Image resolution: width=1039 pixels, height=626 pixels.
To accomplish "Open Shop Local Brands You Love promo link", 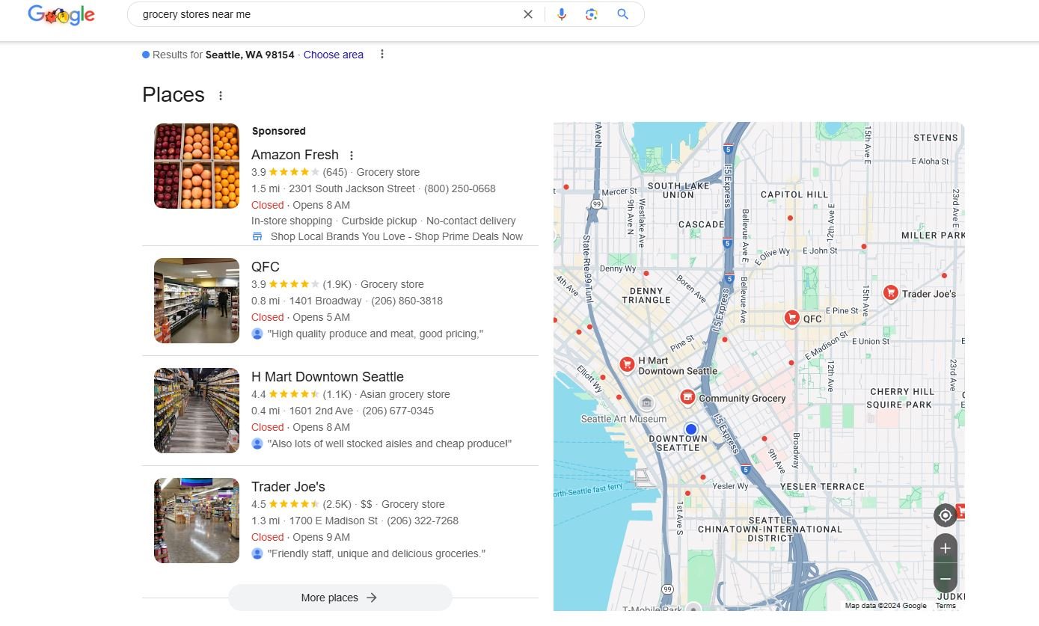I will coord(396,236).
